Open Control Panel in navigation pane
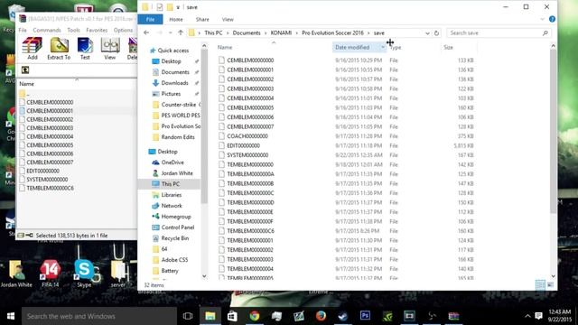The height and width of the screenshot is (325, 578). [x=173, y=227]
